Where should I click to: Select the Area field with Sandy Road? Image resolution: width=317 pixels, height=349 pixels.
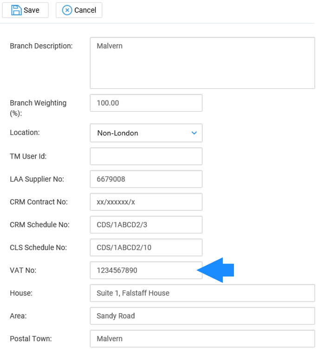202,316
